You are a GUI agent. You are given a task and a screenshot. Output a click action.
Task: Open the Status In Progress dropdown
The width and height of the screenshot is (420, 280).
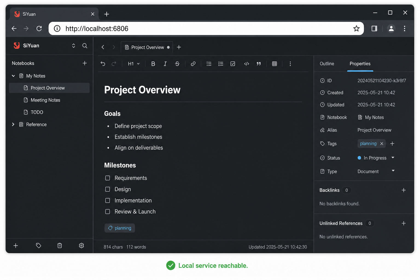[x=376, y=158]
